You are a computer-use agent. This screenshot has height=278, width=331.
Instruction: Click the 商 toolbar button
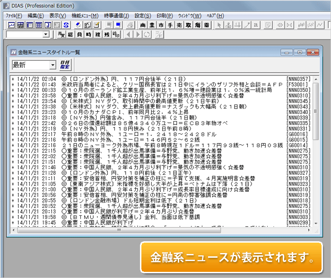[143, 25]
